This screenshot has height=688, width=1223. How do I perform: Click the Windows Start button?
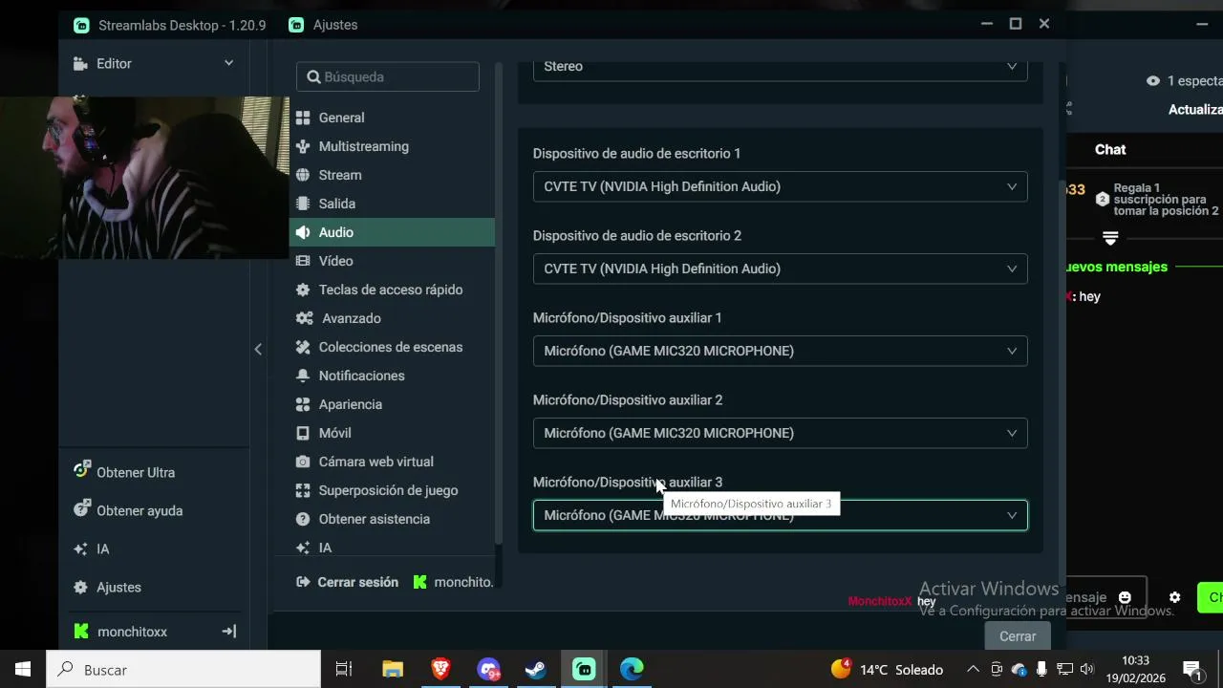pos(23,670)
